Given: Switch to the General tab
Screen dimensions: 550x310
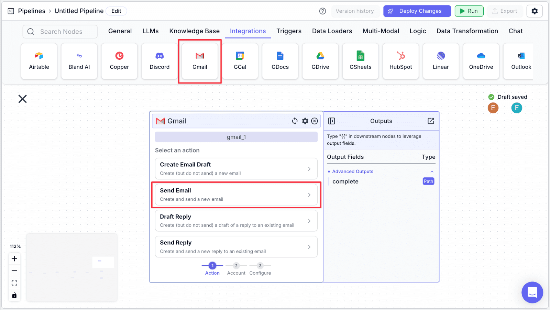Looking at the screenshot, I should [120, 31].
